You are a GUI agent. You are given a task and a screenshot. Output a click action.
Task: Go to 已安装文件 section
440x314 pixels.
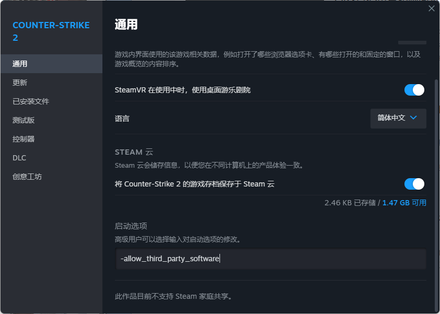point(51,101)
